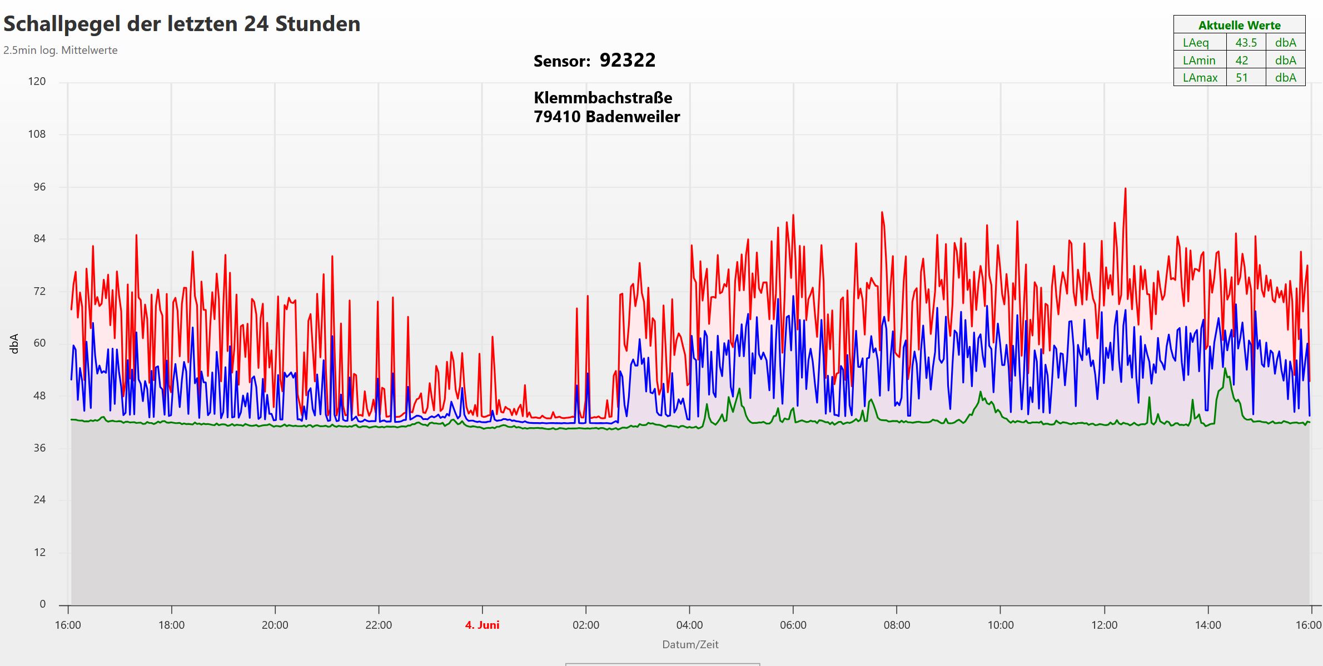Click the 20:00 time axis label
This screenshot has width=1323, height=666.
tap(275, 625)
